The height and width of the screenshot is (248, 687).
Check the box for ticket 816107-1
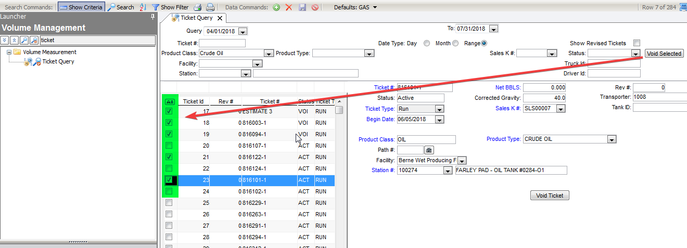click(x=169, y=146)
